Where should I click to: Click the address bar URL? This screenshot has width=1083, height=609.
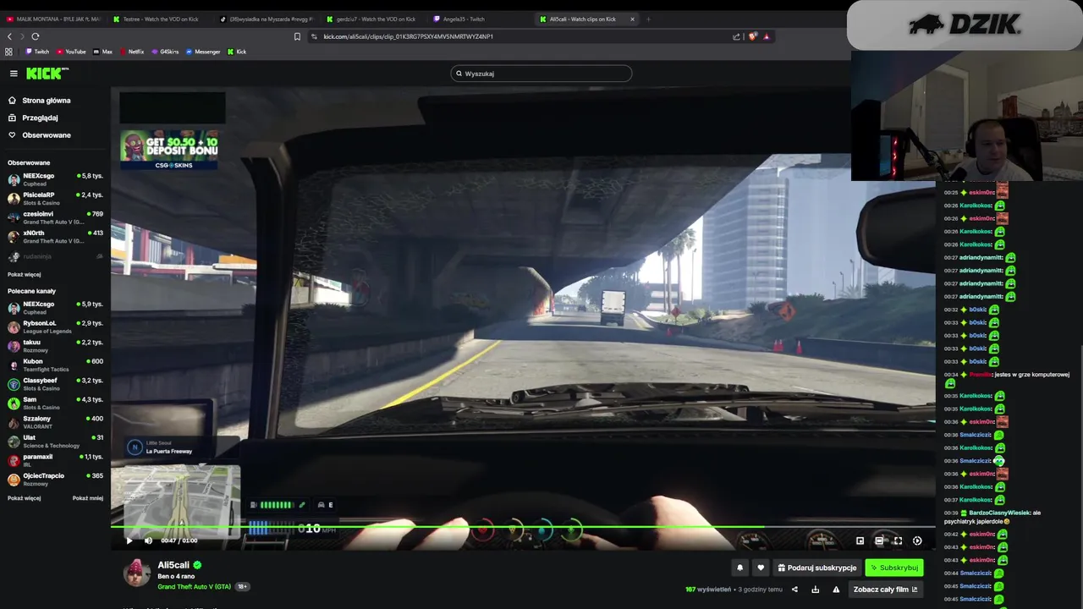408,36
